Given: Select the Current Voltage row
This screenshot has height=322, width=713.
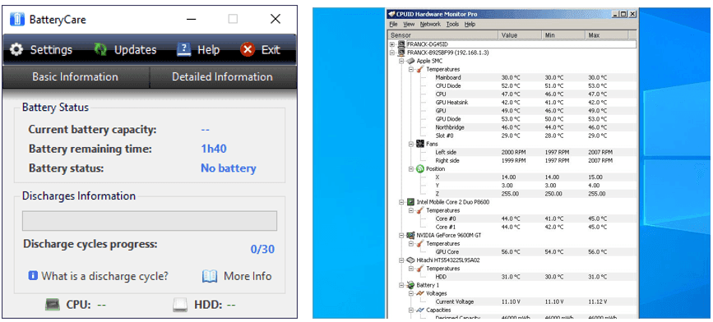Looking at the screenshot, I should (x=512, y=301).
